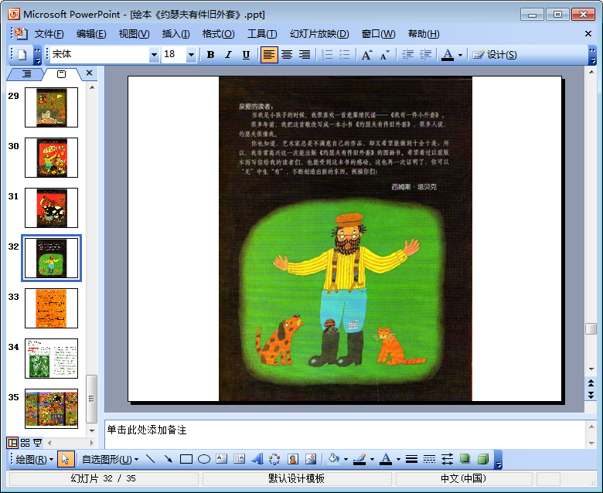The height and width of the screenshot is (493, 603).
Task: Insert Picture from file
Action: (310, 459)
